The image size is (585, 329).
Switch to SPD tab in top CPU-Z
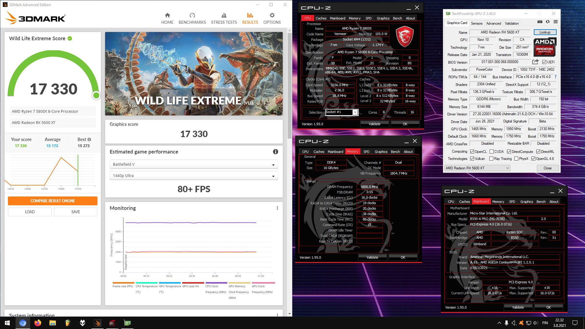click(368, 18)
